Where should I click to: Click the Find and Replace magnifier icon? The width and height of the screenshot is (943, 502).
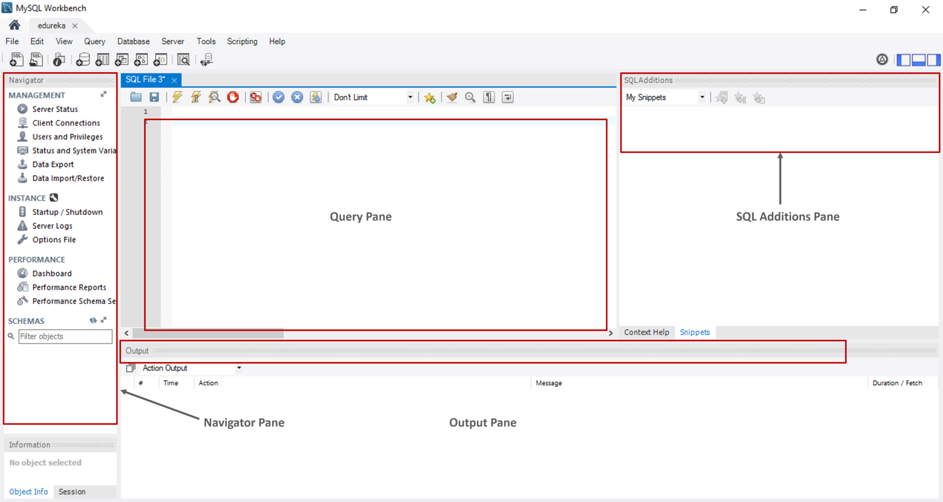coord(471,97)
